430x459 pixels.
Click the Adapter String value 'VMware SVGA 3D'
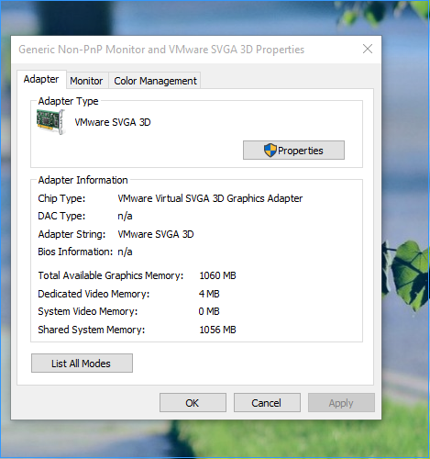pos(156,234)
